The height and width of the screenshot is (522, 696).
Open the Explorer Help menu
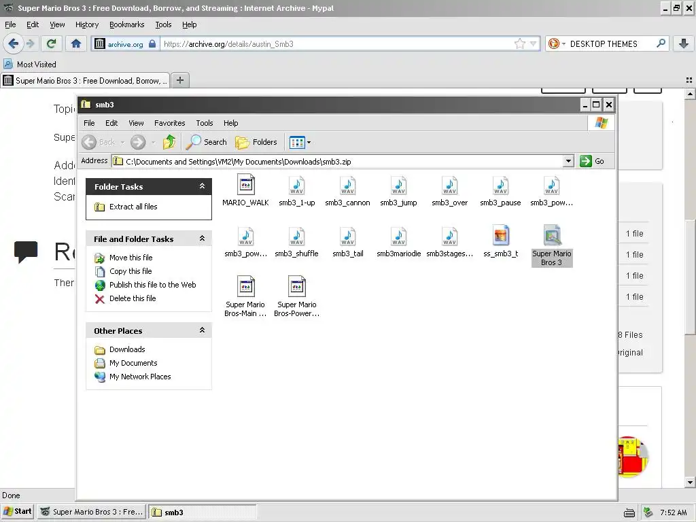click(x=231, y=123)
